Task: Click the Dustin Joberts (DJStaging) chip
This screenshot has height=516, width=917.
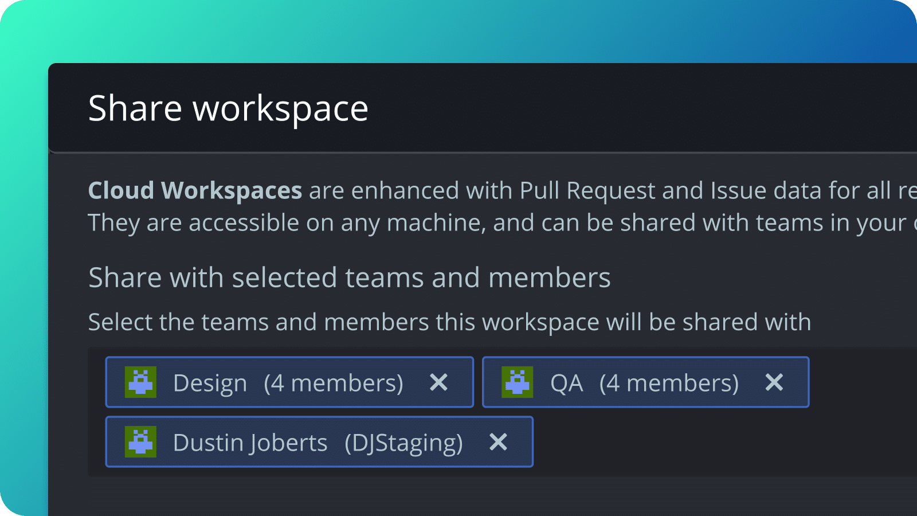Action: click(x=319, y=441)
